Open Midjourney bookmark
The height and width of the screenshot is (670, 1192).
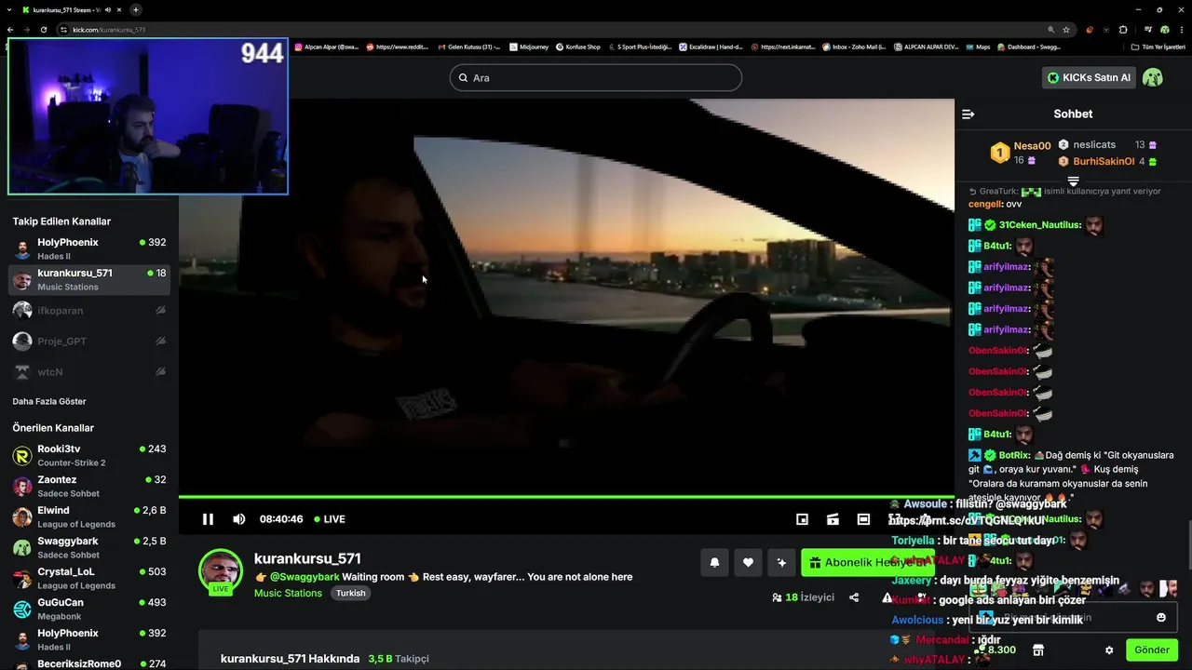click(528, 47)
